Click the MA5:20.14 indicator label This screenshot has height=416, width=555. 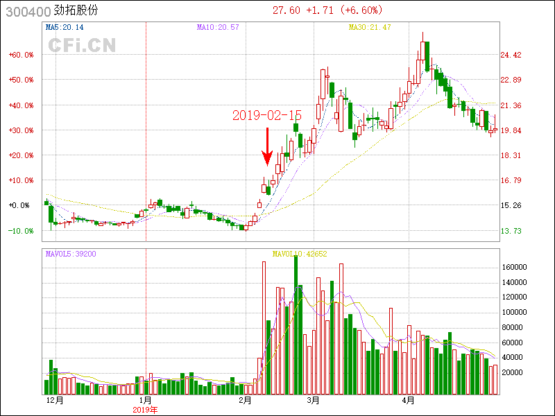click(65, 27)
